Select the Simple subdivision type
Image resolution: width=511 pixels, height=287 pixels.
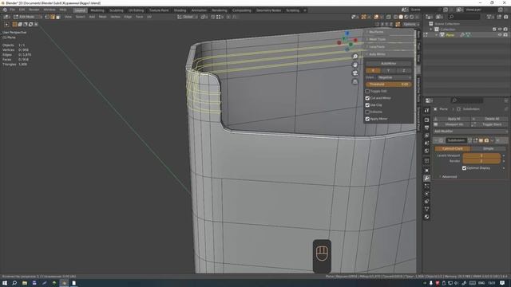pyautogui.click(x=488, y=148)
